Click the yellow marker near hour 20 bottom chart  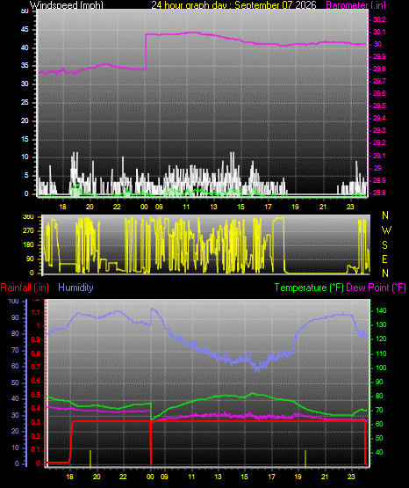(90, 458)
